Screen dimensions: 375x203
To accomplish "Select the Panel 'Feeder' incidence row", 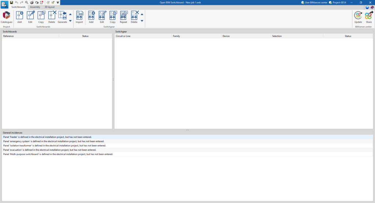I will 187,137.
